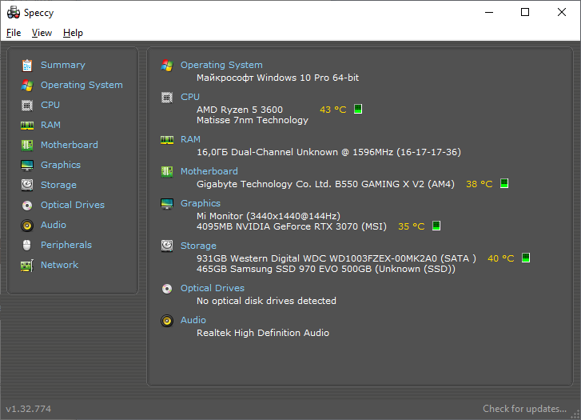Click the Optical Drives disc sidebar icon
Screen dimensions: 581x420
[27, 205]
